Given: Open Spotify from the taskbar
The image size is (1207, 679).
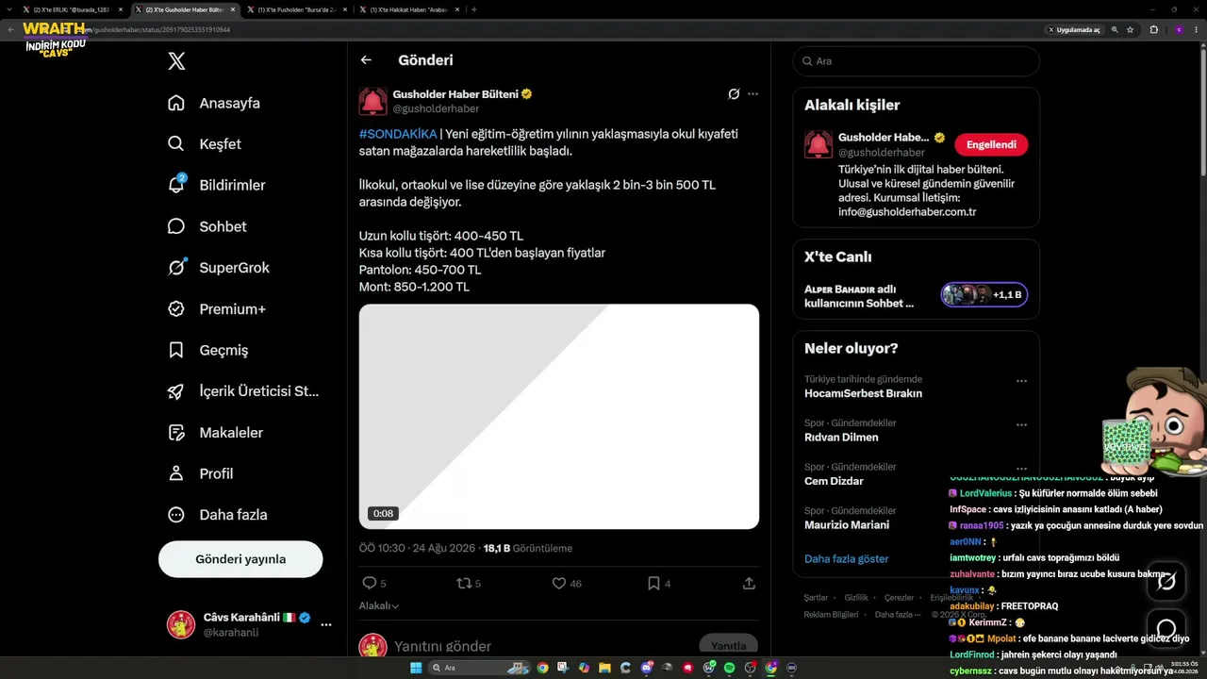Looking at the screenshot, I should 729,668.
